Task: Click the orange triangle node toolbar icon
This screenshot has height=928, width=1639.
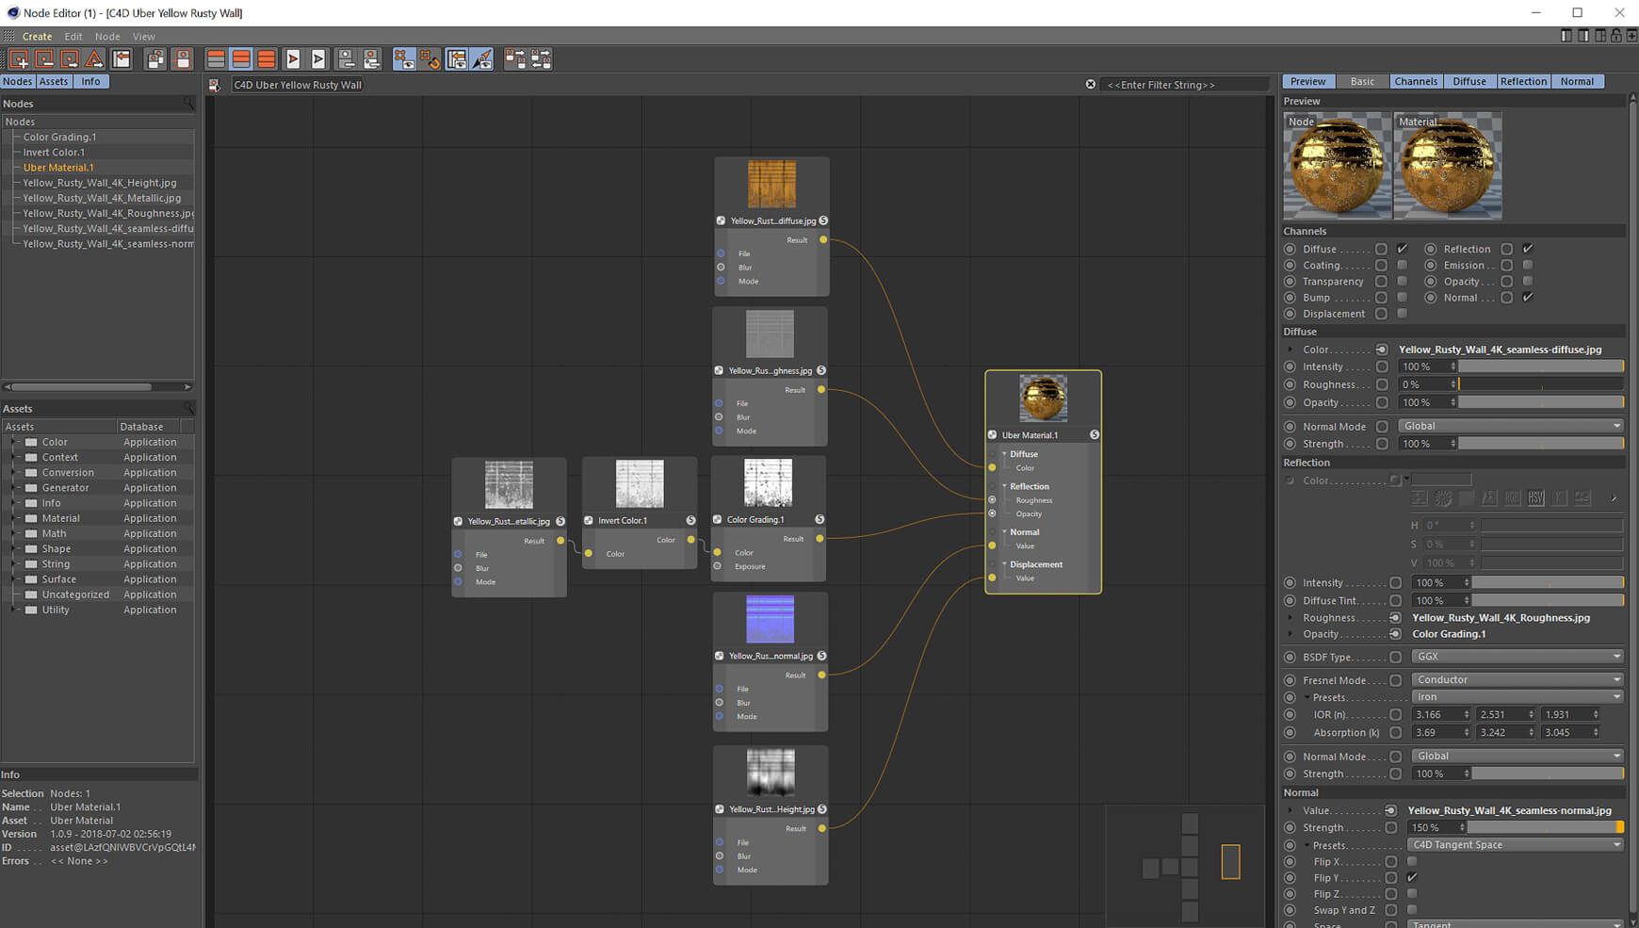Action: pyautogui.click(x=94, y=59)
